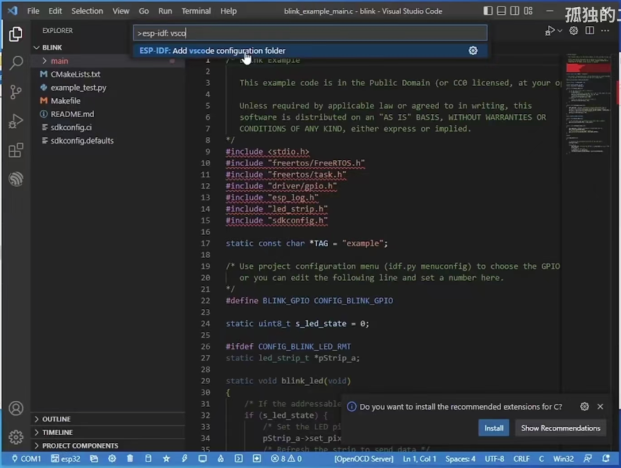This screenshot has height=468, width=621.
Task: Open the ESP-IDF monitor device icon
Action: [x=202, y=459]
